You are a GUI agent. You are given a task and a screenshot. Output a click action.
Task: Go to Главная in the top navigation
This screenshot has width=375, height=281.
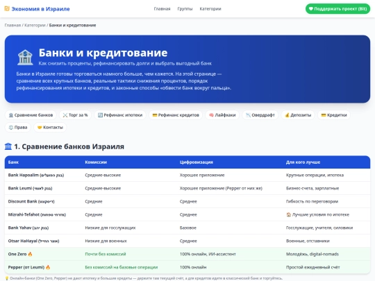point(162,9)
